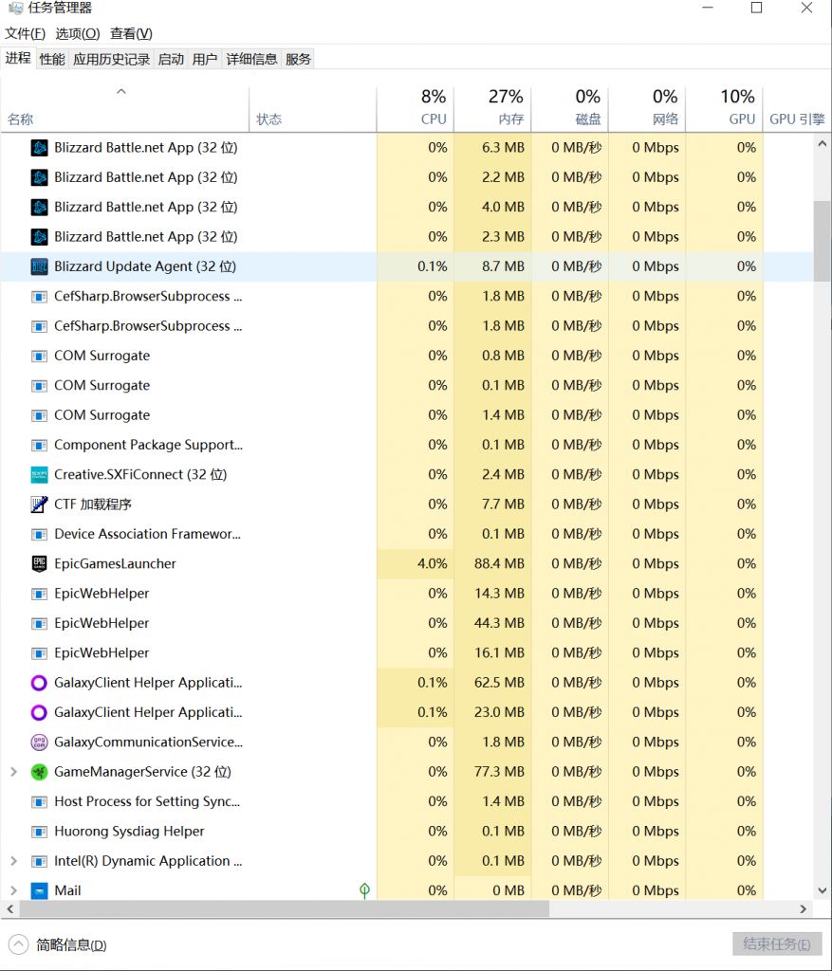Click the GameManagerService Razer green icon

click(x=39, y=772)
